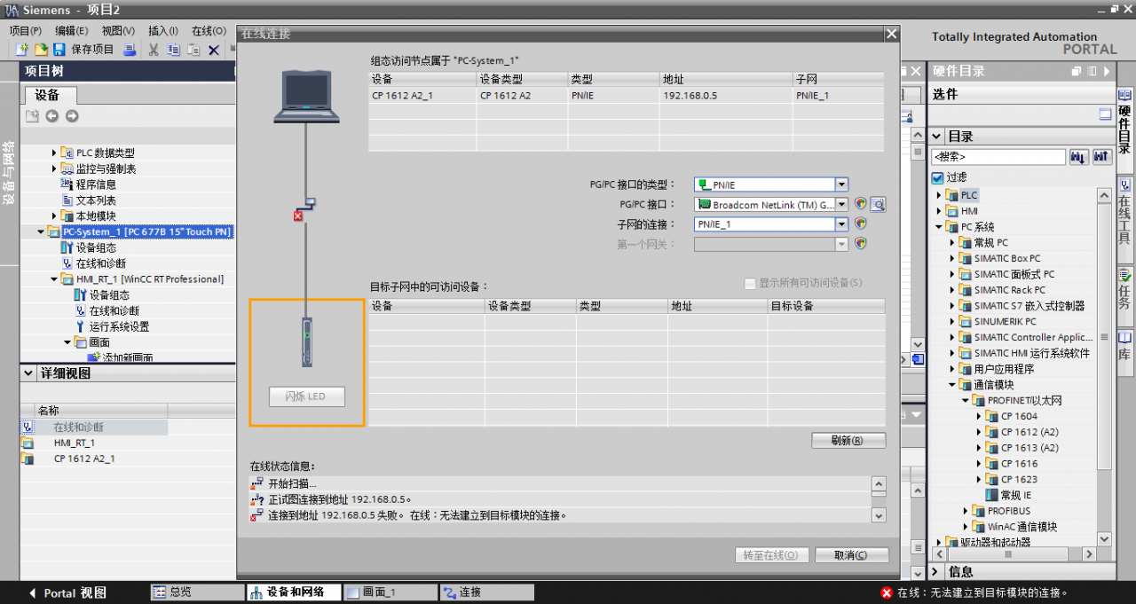The width and height of the screenshot is (1136, 604).
Task: Click the 刷新(R) refresh button
Action: [848, 441]
